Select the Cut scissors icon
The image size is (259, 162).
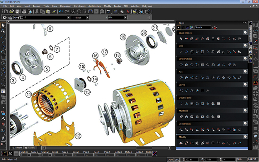37,11
